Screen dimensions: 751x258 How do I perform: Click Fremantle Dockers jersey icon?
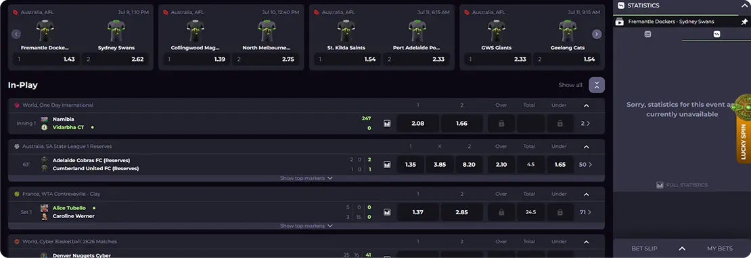[x=45, y=30]
